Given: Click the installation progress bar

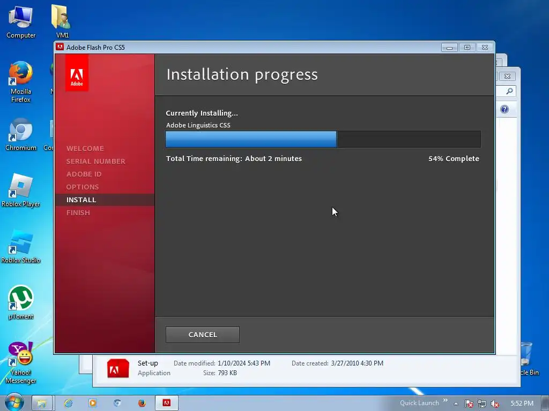Looking at the screenshot, I should click(323, 139).
